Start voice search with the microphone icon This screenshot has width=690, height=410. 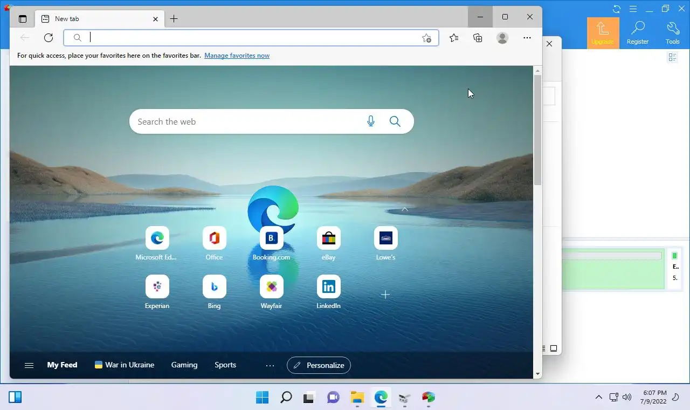[371, 121]
